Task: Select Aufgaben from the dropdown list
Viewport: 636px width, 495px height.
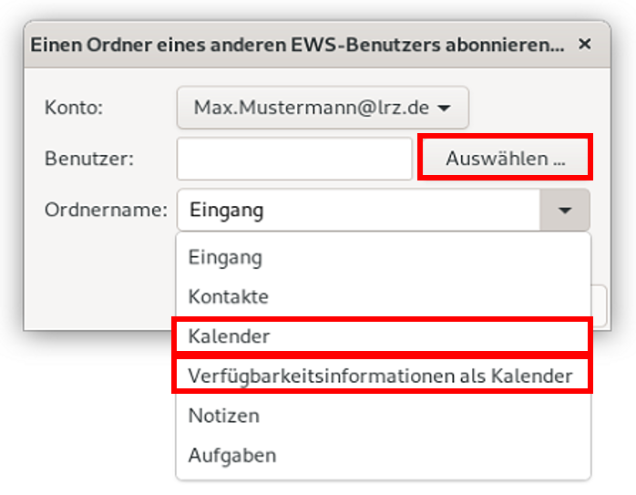Action: [232, 455]
